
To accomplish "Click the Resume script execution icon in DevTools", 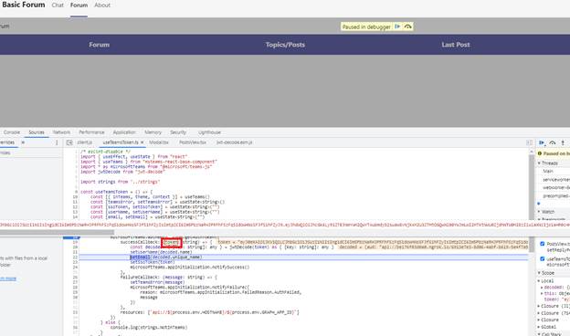I will pyautogui.click(x=542, y=142).
